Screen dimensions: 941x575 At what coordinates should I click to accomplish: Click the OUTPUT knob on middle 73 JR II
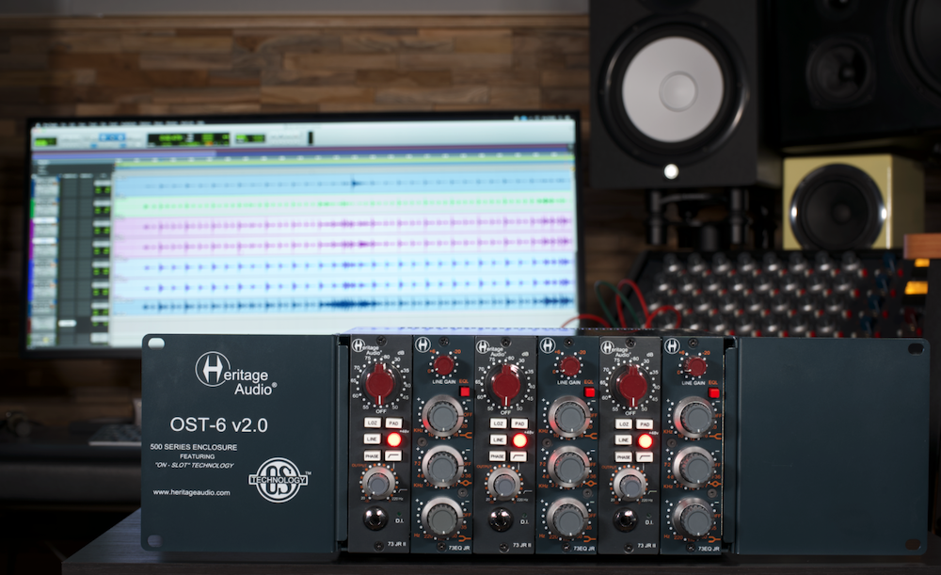coord(503,483)
